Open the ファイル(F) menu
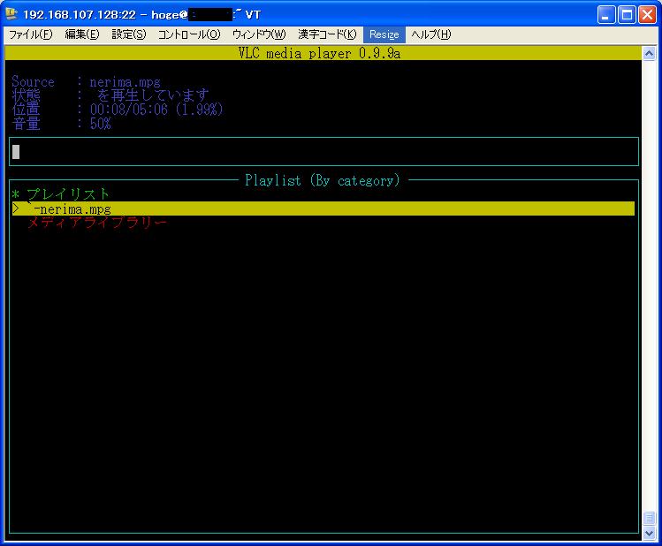The height and width of the screenshot is (546, 662). coord(30,34)
